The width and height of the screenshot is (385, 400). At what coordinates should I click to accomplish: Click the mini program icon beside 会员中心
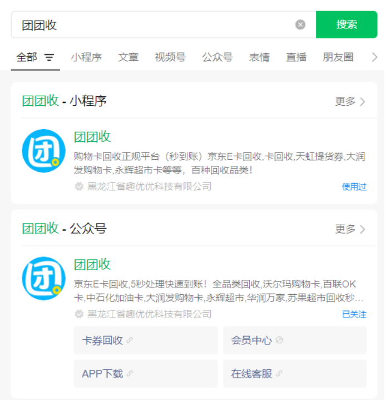pyautogui.click(x=279, y=340)
